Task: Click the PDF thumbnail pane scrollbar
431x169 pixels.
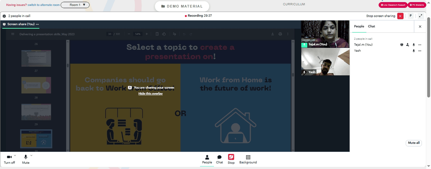Action: (x=68, y=66)
